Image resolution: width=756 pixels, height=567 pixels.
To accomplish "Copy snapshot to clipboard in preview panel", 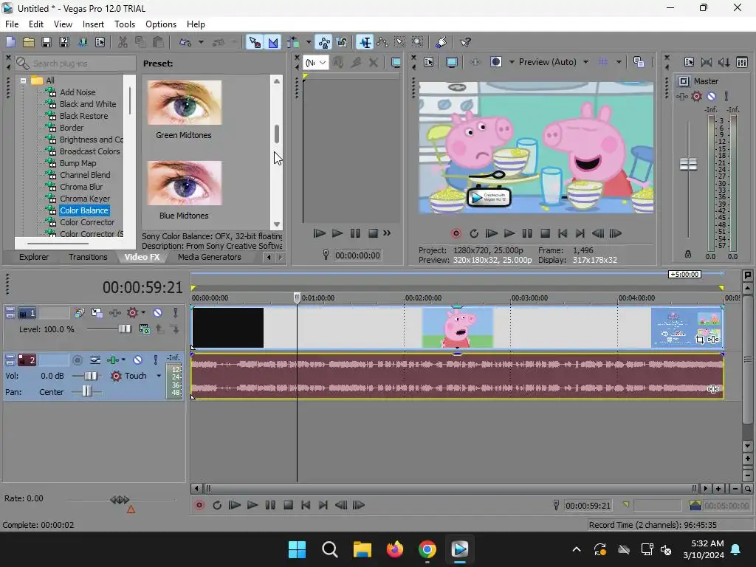I will pos(639,62).
